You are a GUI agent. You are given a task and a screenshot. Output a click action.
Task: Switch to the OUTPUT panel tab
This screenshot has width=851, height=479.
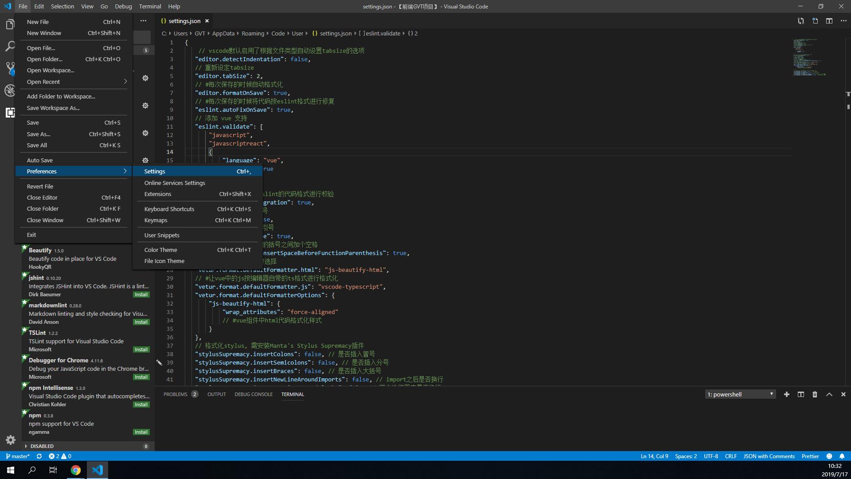pos(216,394)
